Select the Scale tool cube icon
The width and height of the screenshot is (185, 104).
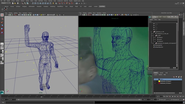[x=2, y=33]
